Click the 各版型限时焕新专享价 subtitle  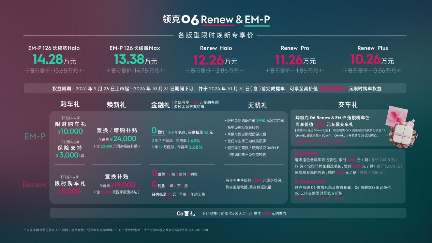pyautogui.click(x=216, y=35)
